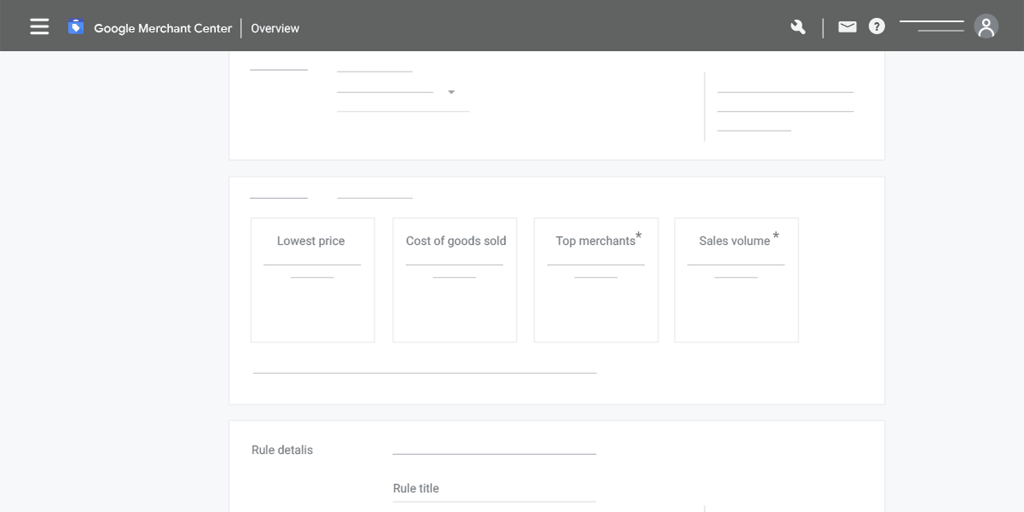The height and width of the screenshot is (512, 1024).
Task: Select the Lowest price card
Action: (x=312, y=280)
